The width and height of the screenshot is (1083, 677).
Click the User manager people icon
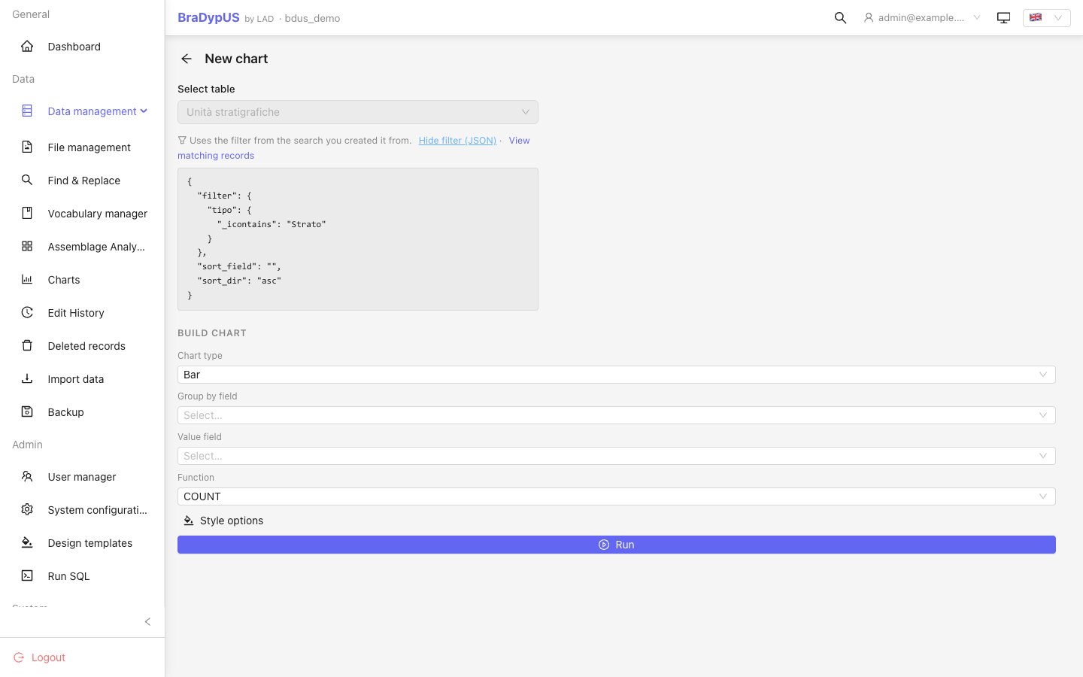point(27,477)
